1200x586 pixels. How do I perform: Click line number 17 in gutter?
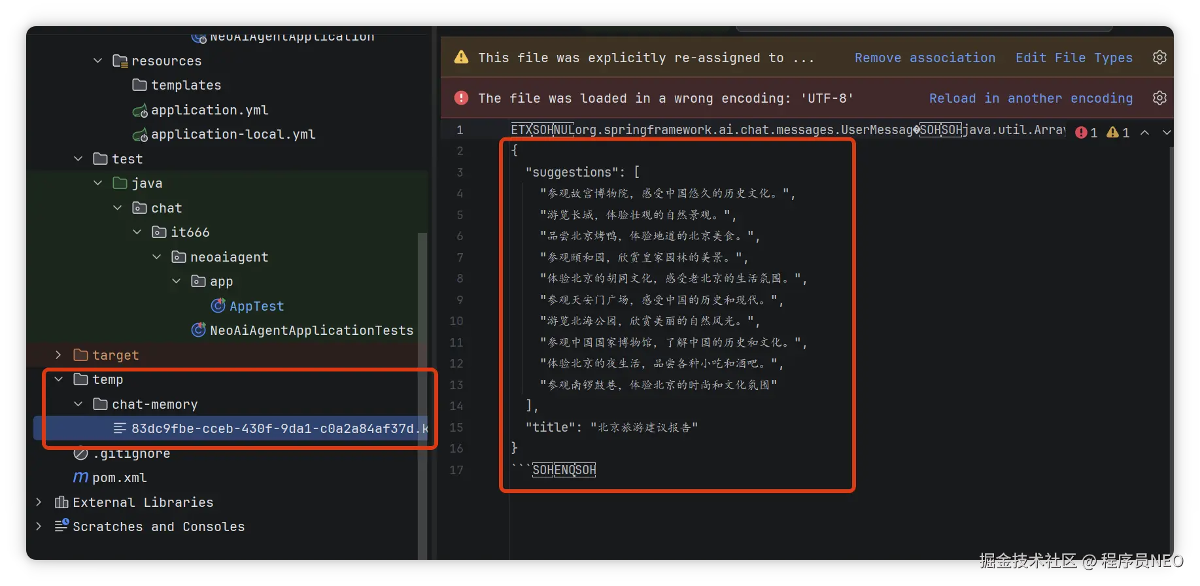(456, 470)
